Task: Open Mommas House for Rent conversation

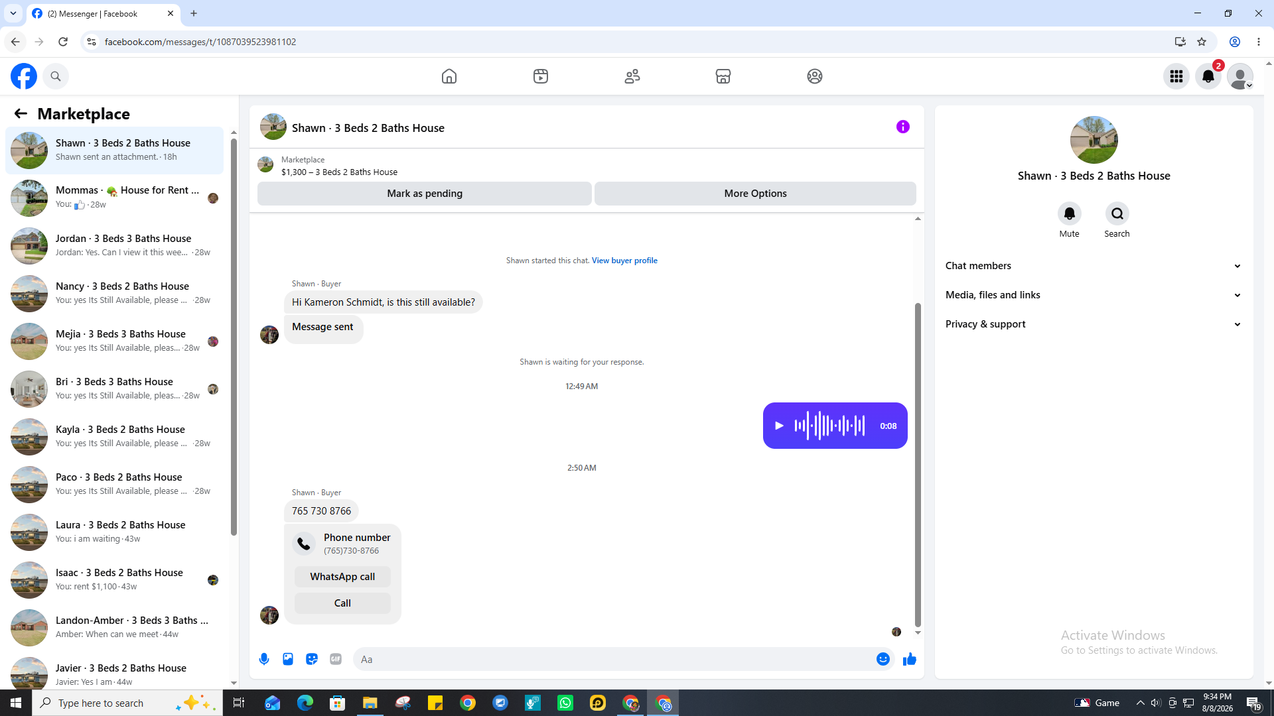Action: coord(115,198)
